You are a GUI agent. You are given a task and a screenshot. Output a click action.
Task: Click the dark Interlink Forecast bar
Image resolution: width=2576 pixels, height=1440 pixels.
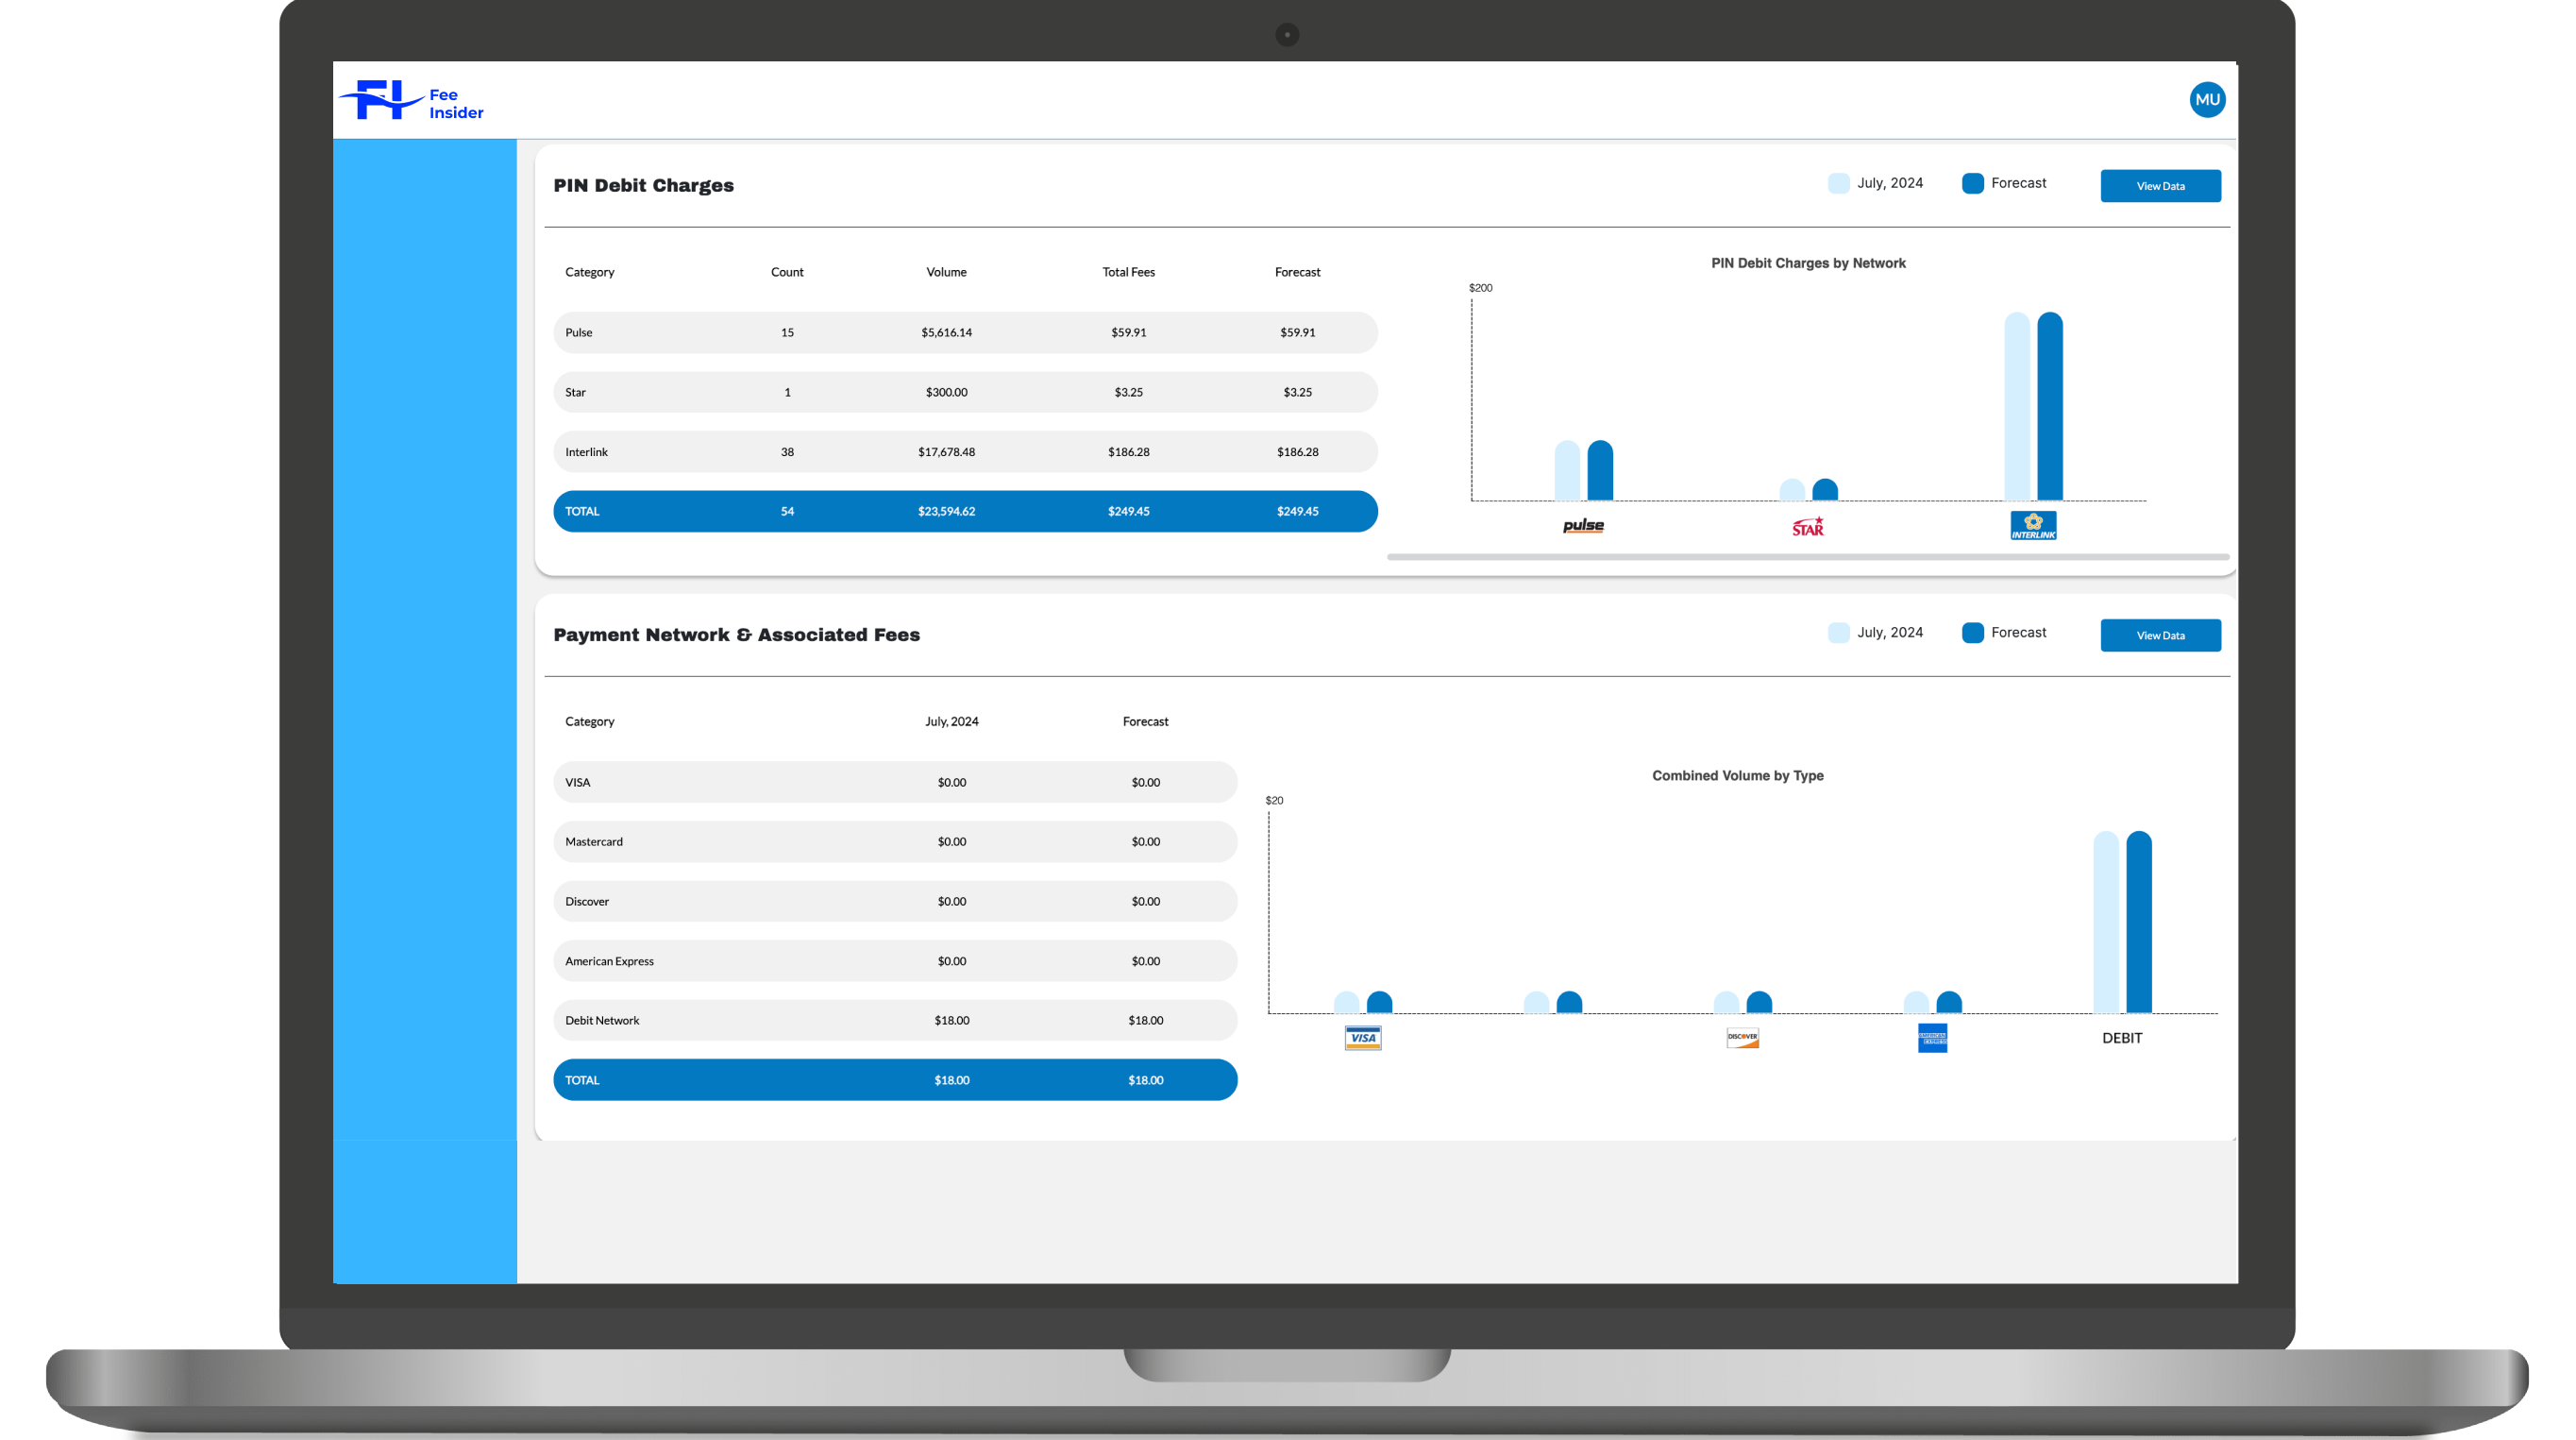click(x=2050, y=407)
